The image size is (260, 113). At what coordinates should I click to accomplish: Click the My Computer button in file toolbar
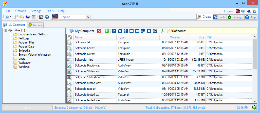[x=82, y=31]
